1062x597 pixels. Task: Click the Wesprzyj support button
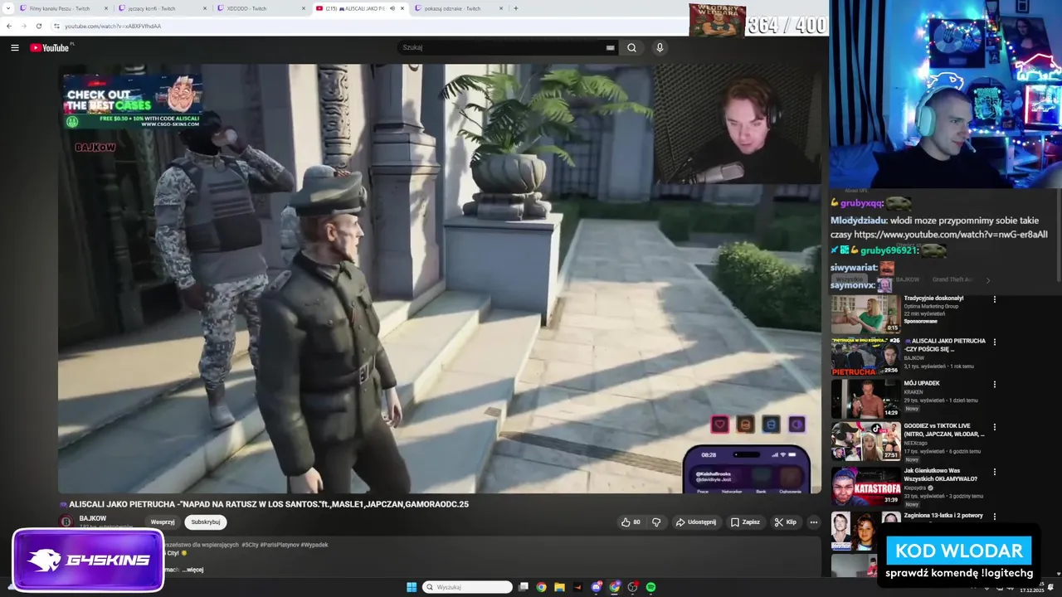[x=163, y=522]
